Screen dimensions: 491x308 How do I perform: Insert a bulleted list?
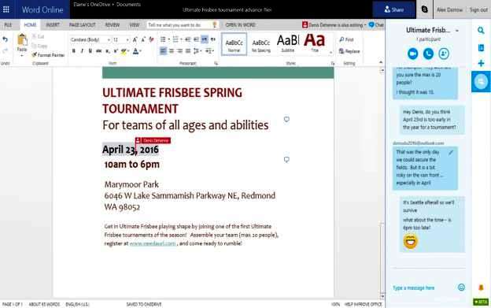tap(163, 39)
